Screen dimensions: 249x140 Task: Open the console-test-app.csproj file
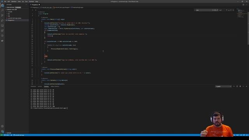(14, 18)
